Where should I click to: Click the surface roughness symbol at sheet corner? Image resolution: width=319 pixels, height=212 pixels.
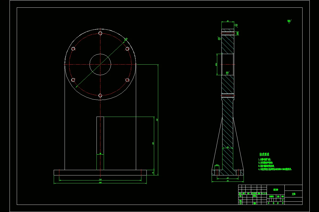pyautogui.click(x=289, y=21)
